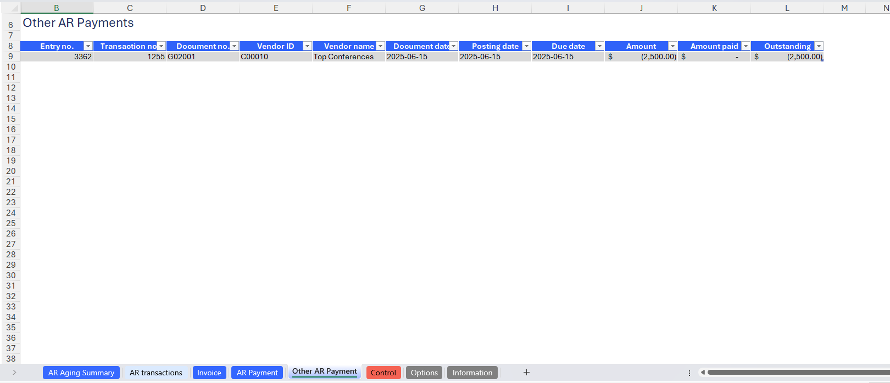890x383 pixels.
Task: Click the Due date filter arrow
Action: (599, 46)
